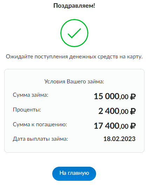Click the ,00 kopeck portion of interest amount
The image size is (148, 185).
[124, 112]
